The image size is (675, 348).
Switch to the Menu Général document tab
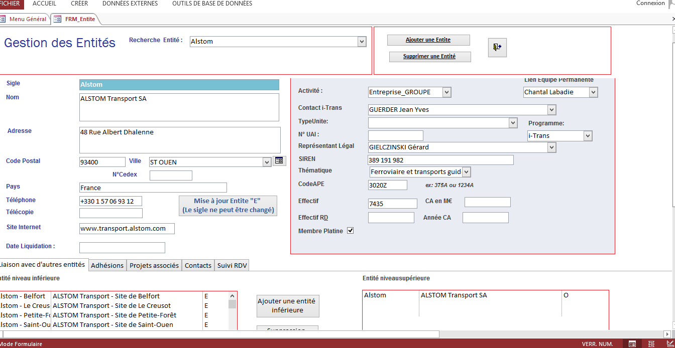tap(24, 19)
